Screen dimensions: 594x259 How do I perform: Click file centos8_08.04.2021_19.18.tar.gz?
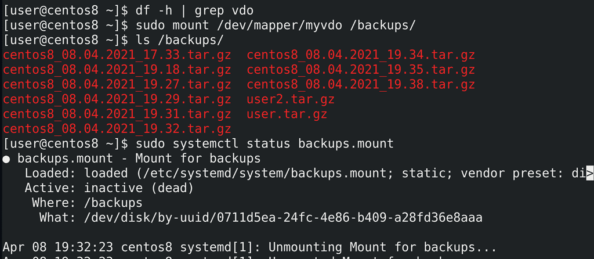click(117, 70)
